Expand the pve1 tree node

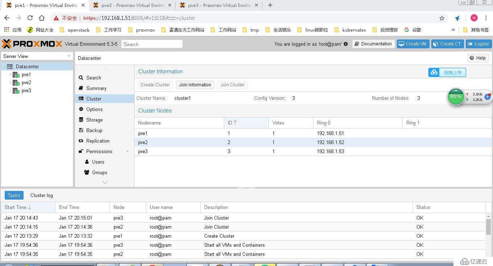pyautogui.click(x=10, y=75)
